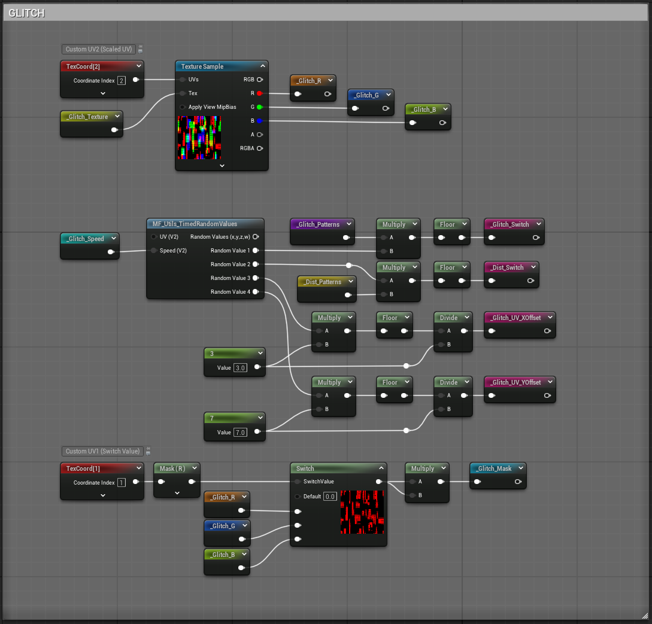Click the comment box resize handle corner

(644, 615)
